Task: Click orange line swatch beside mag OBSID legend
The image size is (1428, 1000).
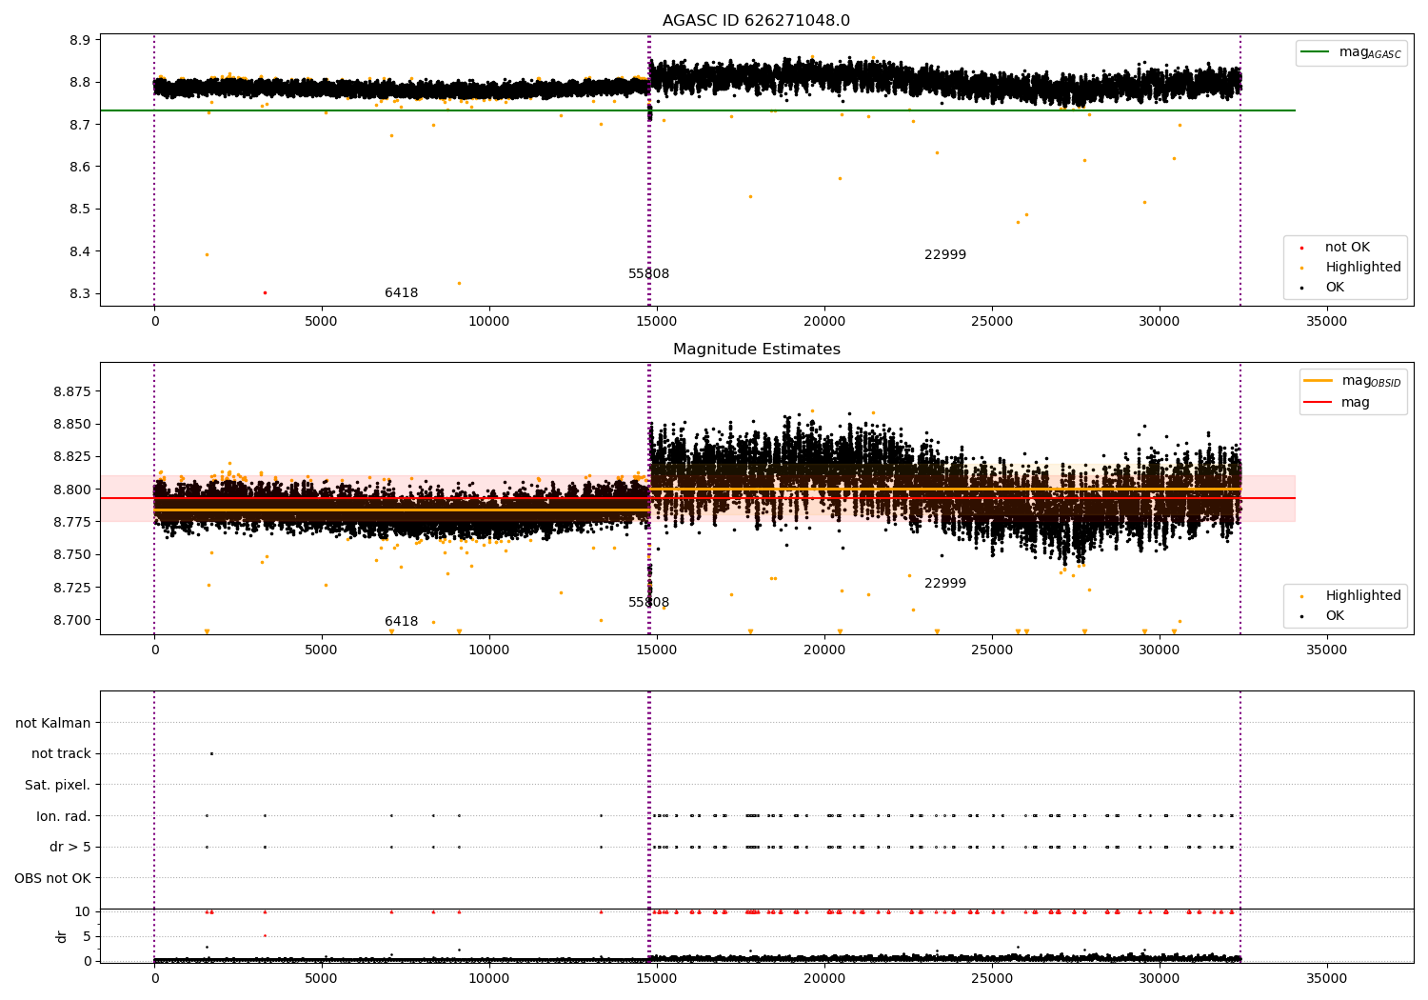Action: point(1319,381)
